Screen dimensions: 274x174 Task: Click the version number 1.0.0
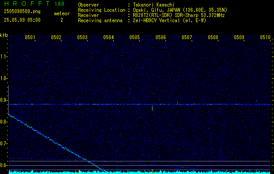(x=59, y=4)
